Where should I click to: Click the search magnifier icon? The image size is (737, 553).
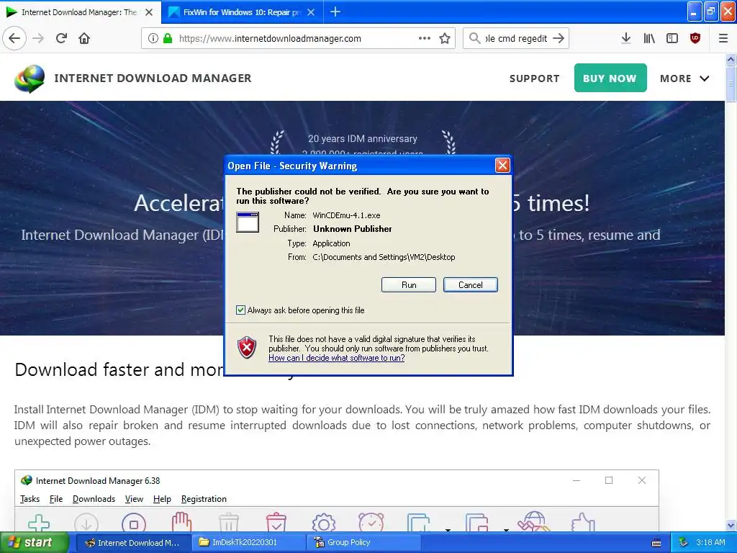click(x=475, y=38)
